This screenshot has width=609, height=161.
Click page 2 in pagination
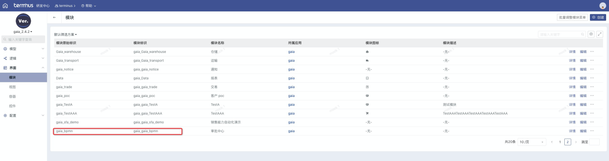568,142
